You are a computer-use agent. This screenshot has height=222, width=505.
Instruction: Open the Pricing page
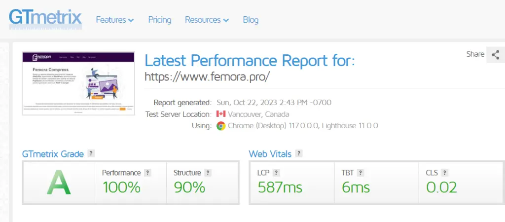tap(159, 20)
